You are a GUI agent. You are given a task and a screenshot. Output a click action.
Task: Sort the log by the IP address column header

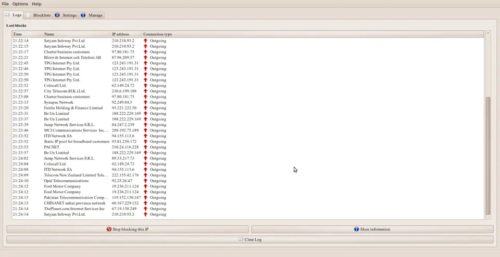pos(126,34)
